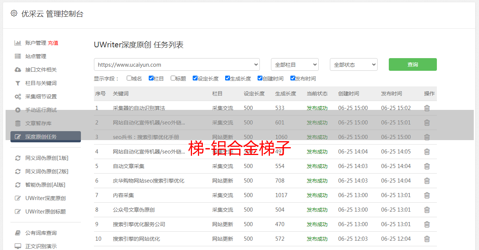The width and height of the screenshot is (479, 250).
Task: Click keyword 采集器的自动识别算法
Action: pos(139,108)
